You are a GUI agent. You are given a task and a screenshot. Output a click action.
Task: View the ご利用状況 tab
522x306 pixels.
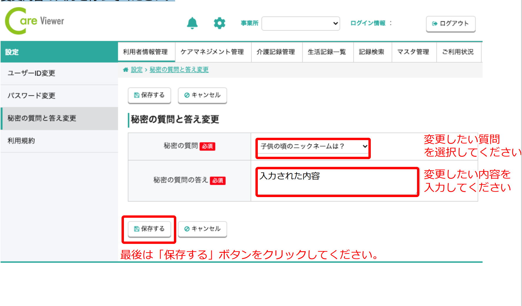tap(458, 52)
